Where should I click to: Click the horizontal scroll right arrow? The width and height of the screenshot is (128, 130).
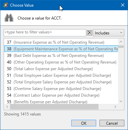tap(115, 107)
